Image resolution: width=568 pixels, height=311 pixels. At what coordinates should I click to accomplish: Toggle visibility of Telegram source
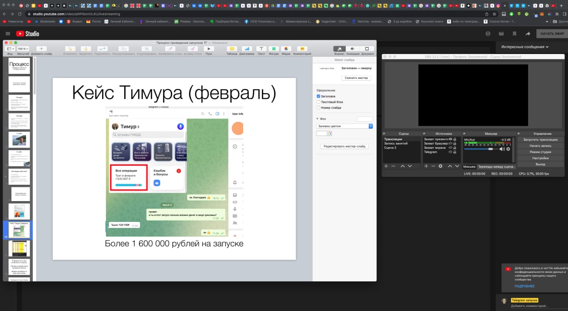(x=450, y=152)
